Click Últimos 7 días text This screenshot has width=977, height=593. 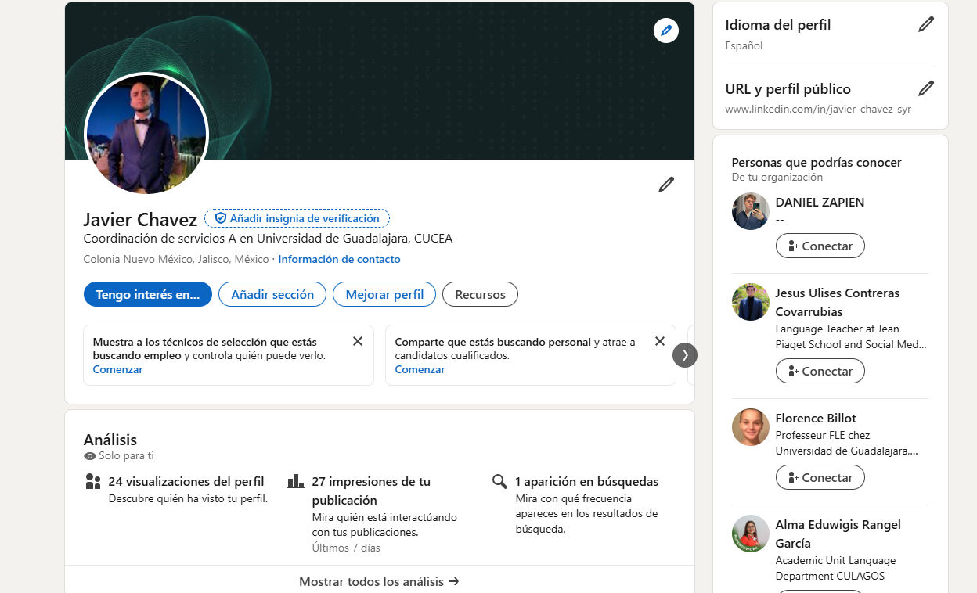pos(346,548)
